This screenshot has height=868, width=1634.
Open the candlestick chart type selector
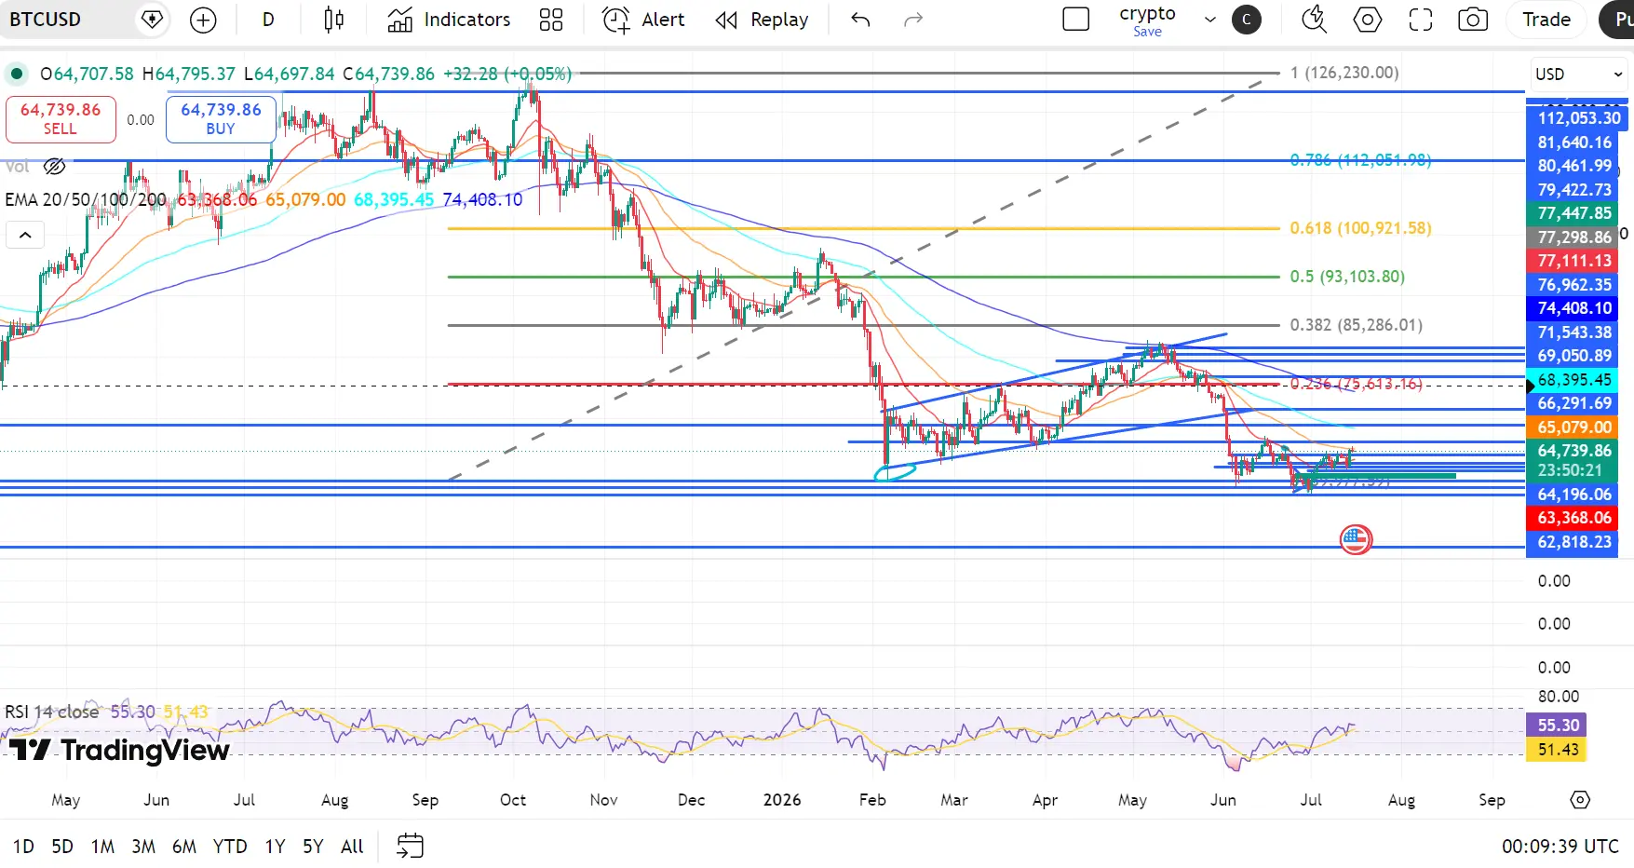pyautogui.click(x=333, y=20)
